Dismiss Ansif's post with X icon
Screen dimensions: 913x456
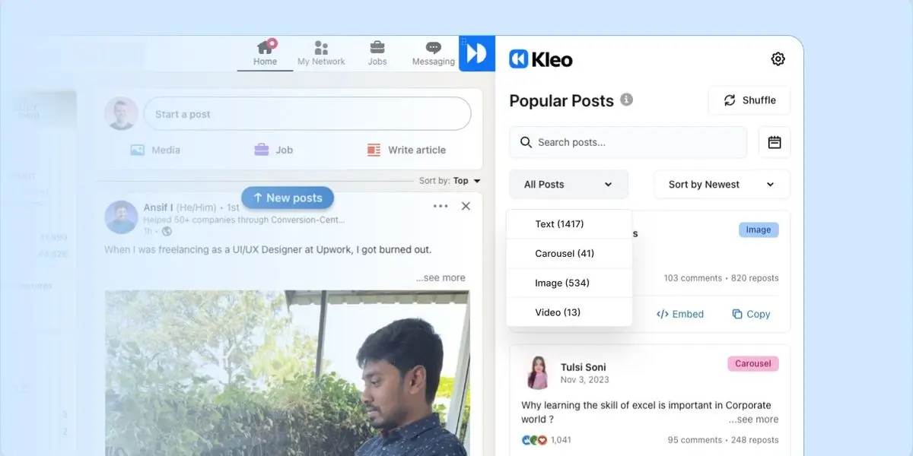click(x=466, y=206)
